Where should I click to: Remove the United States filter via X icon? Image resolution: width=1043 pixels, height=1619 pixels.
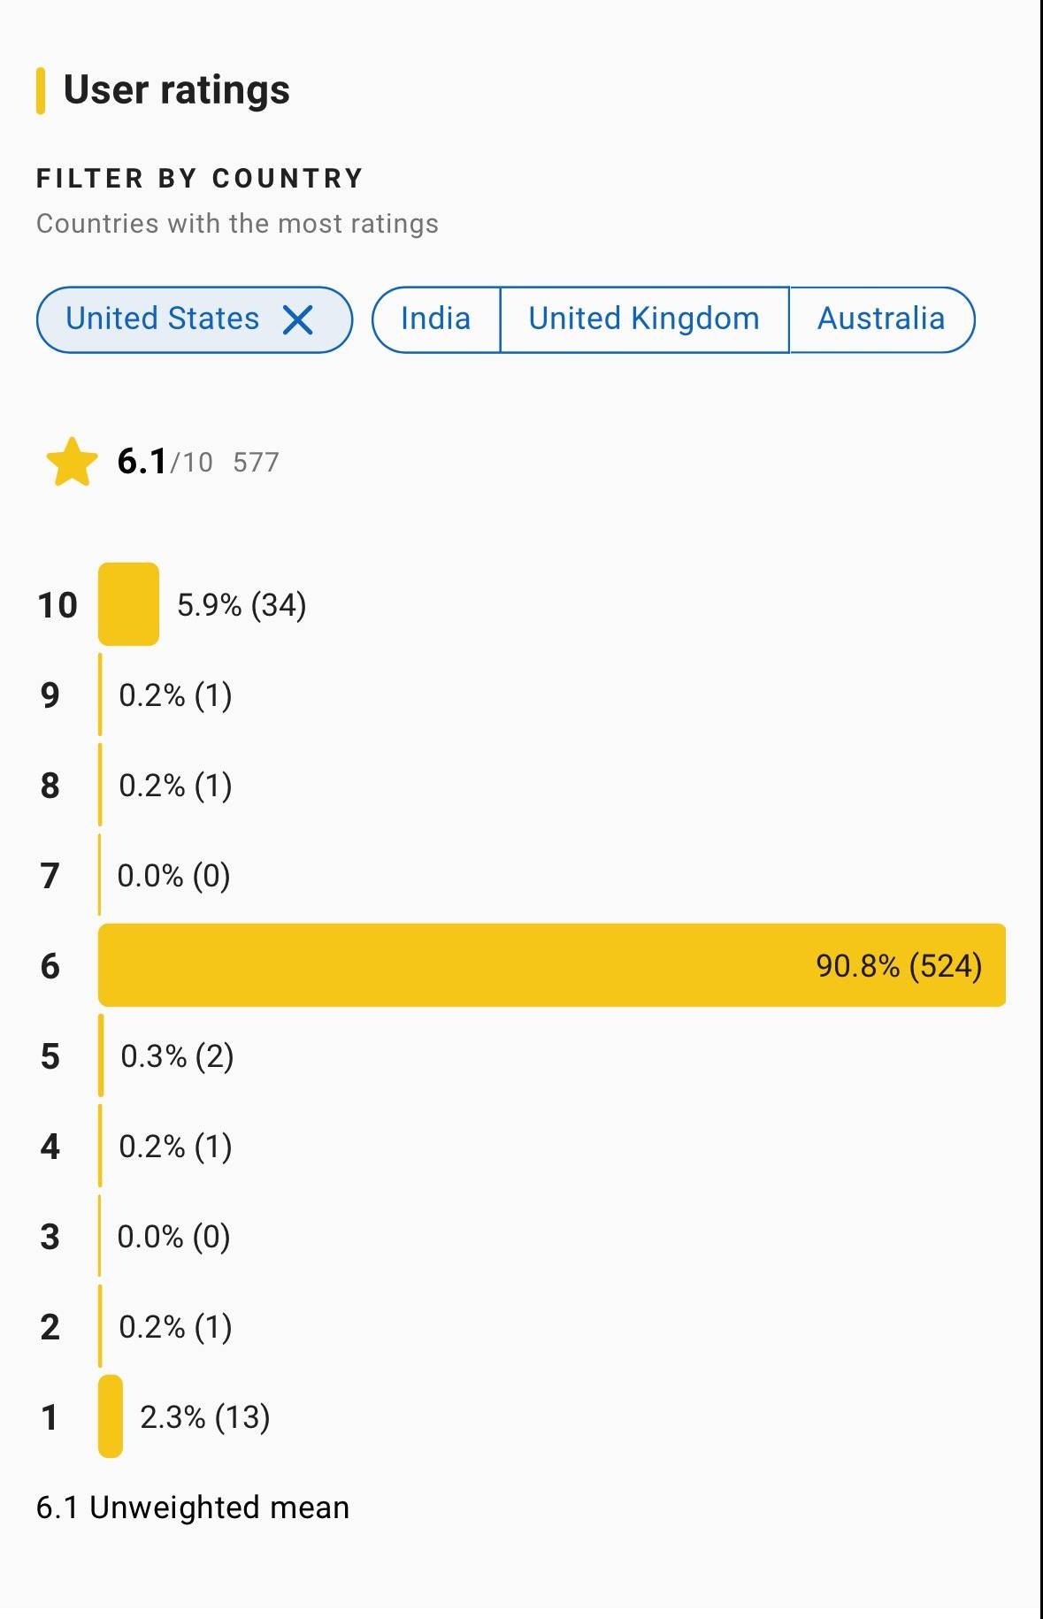(298, 319)
